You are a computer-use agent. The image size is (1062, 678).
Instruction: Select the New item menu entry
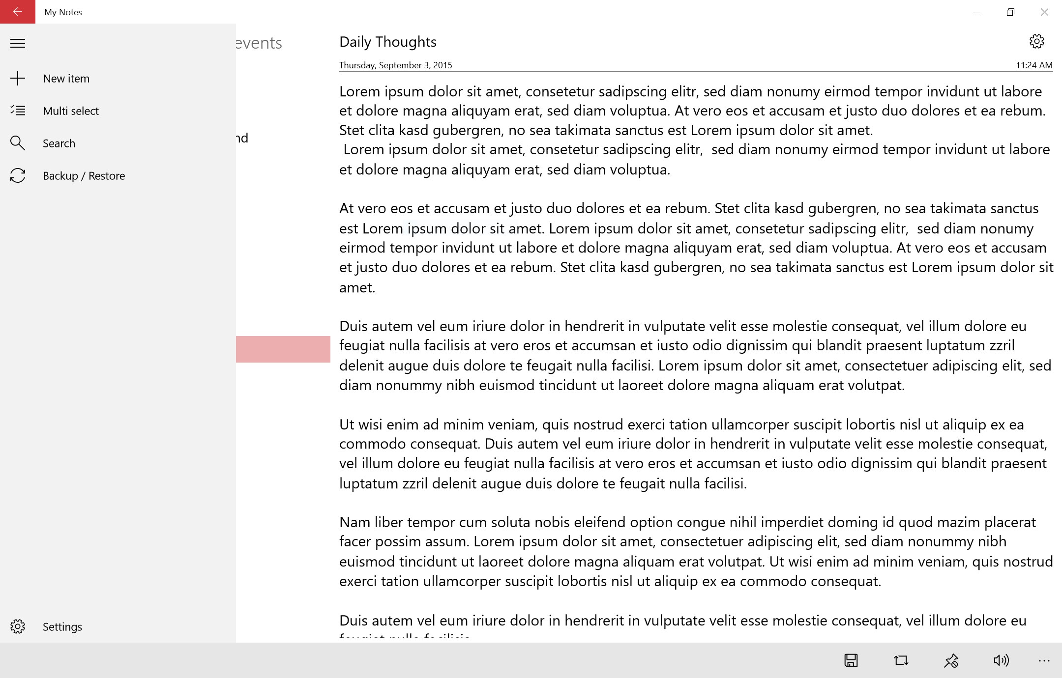(66, 79)
